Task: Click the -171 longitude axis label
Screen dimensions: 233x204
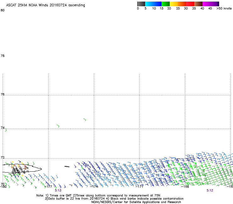Action: point(139,186)
